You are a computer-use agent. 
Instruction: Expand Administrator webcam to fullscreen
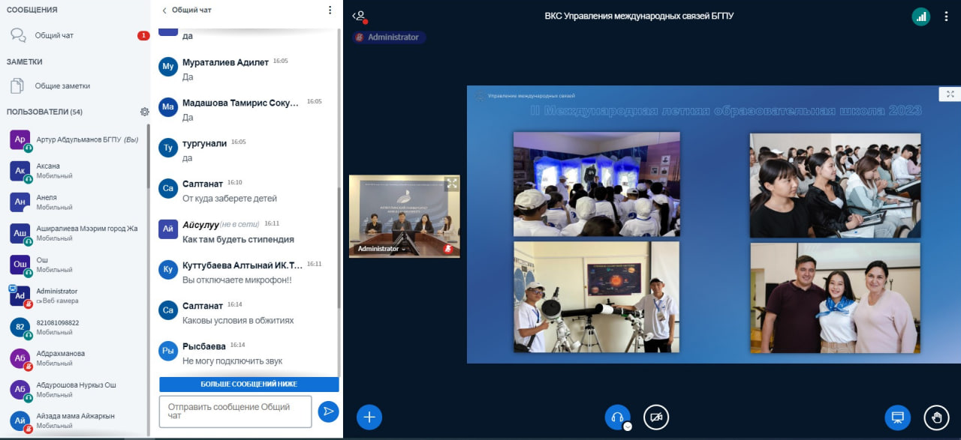[x=451, y=183]
